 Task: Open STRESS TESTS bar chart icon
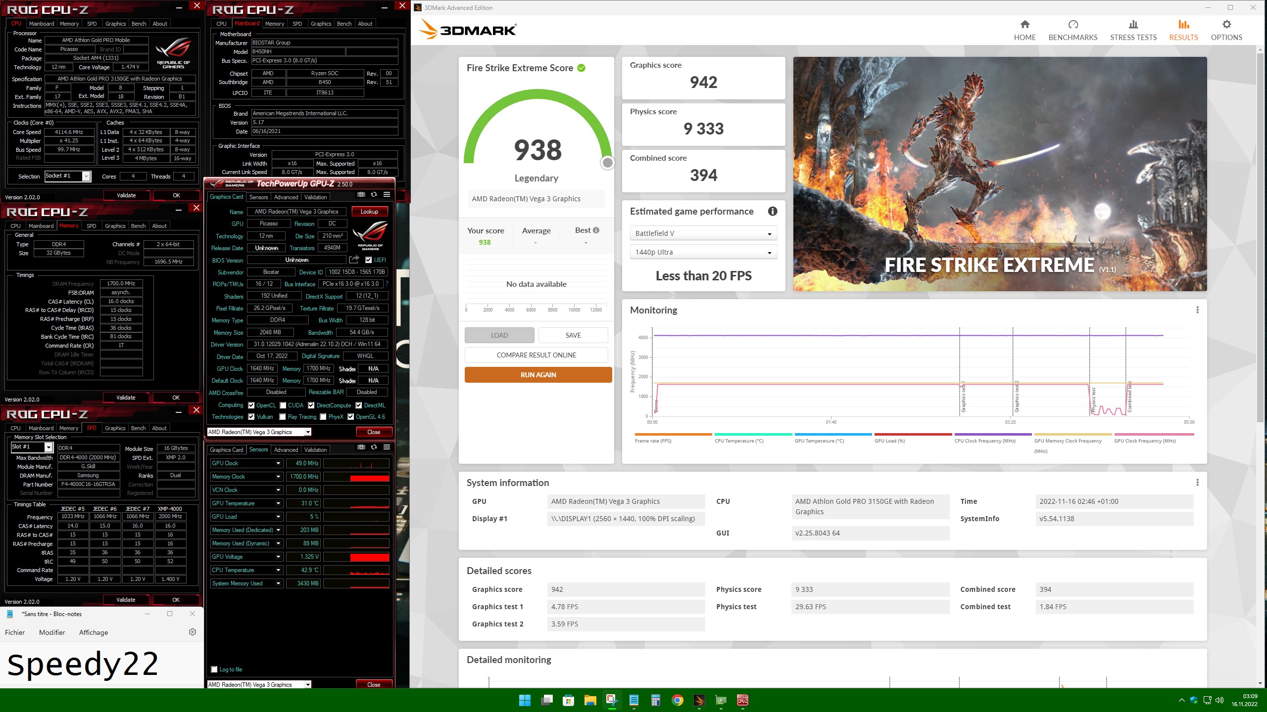click(x=1133, y=24)
